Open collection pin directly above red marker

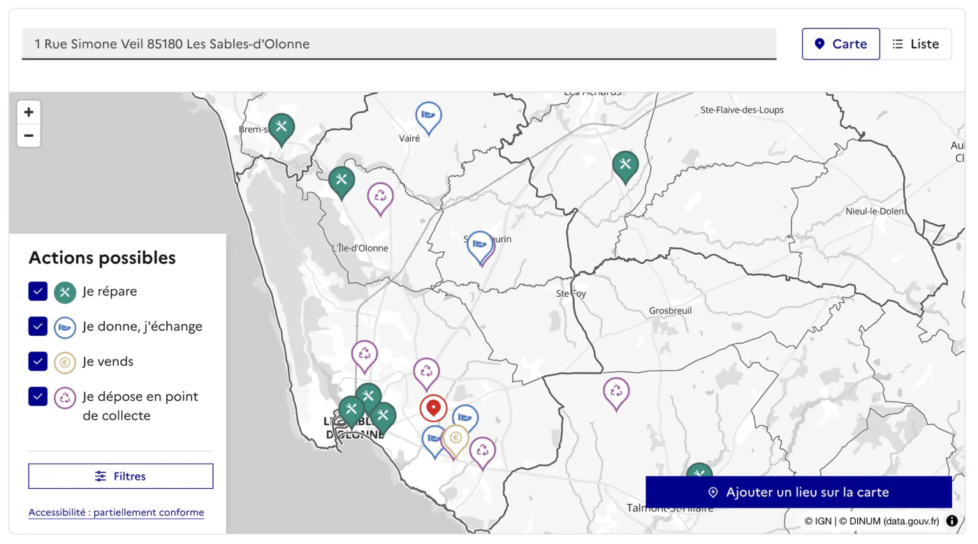(427, 374)
